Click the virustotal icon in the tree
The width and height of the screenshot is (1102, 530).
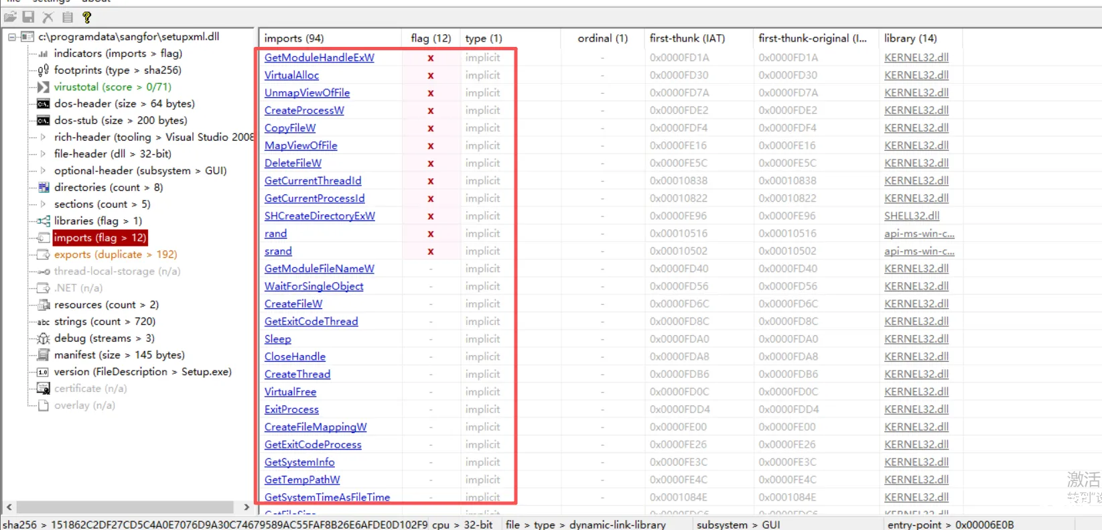tap(43, 87)
